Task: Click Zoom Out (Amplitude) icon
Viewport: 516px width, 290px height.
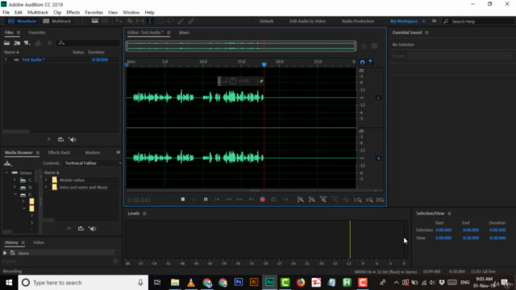Action: tap(312, 200)
